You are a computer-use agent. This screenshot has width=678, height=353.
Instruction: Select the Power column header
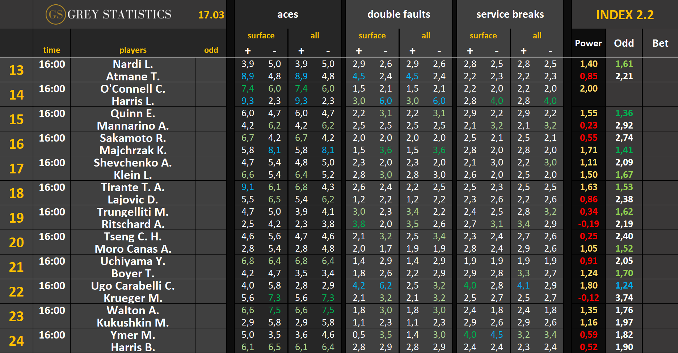click(x=588, y=43)
